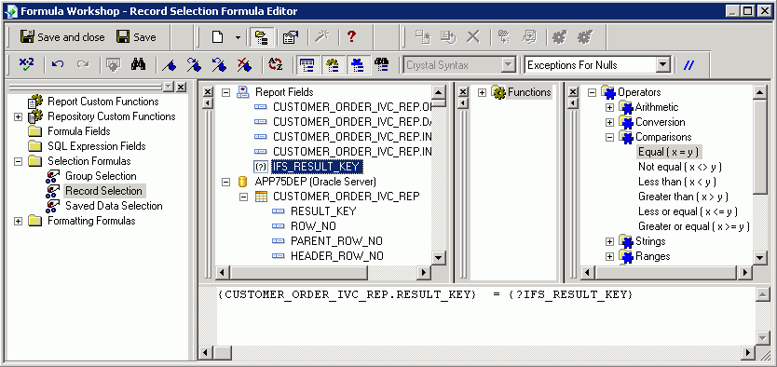Screen dimensions: 777x367
Task: Expand the Conversion operators folder
Action: [609, 122]
